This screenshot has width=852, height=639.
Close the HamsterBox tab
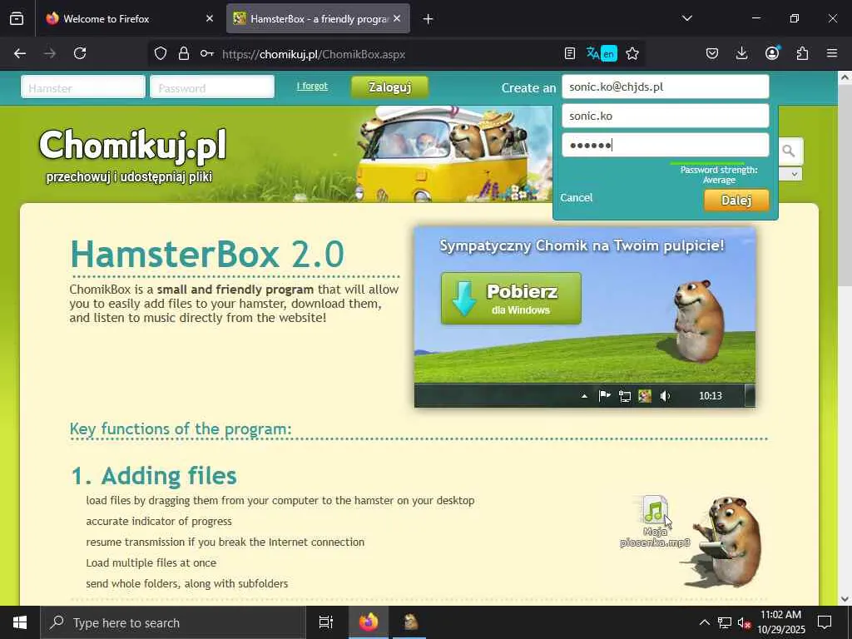tap(397, 18)
